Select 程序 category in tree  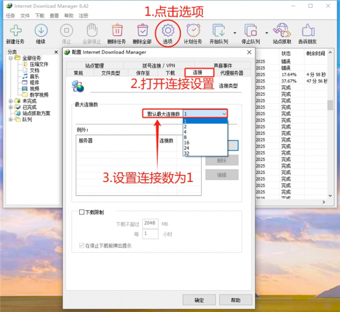pos(34,83)
